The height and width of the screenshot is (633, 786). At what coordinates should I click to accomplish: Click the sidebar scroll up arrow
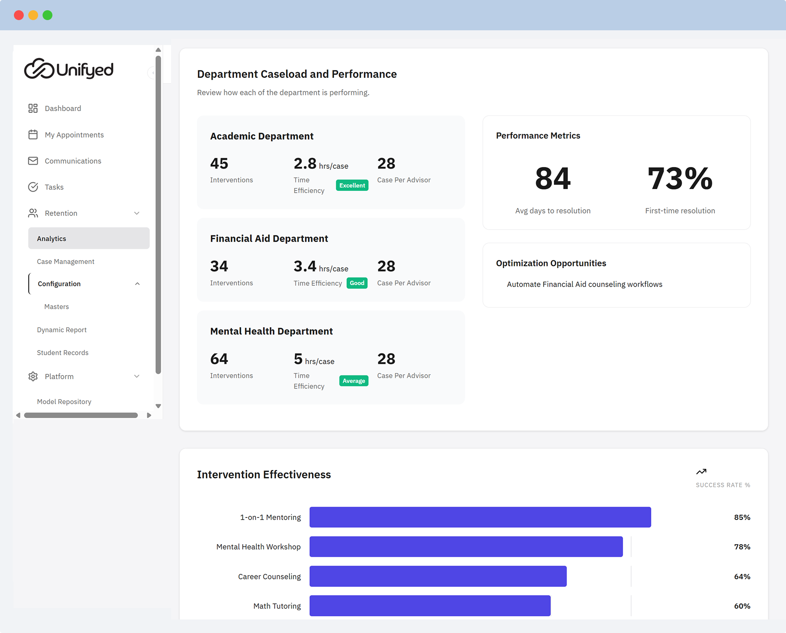(x=158, y=50)
